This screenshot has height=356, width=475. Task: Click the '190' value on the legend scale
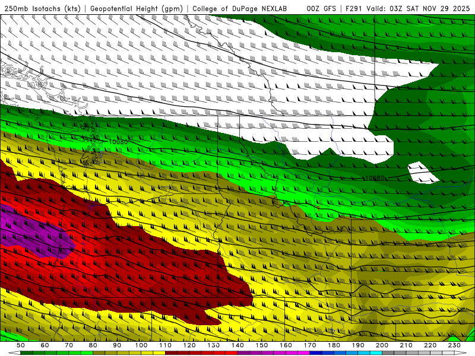click(x=358, y=345)
